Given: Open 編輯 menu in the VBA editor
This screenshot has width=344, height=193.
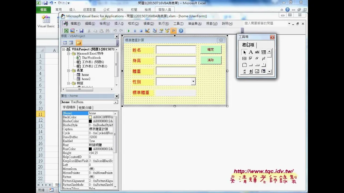Looking at the screenshot, I should (90, 24).
